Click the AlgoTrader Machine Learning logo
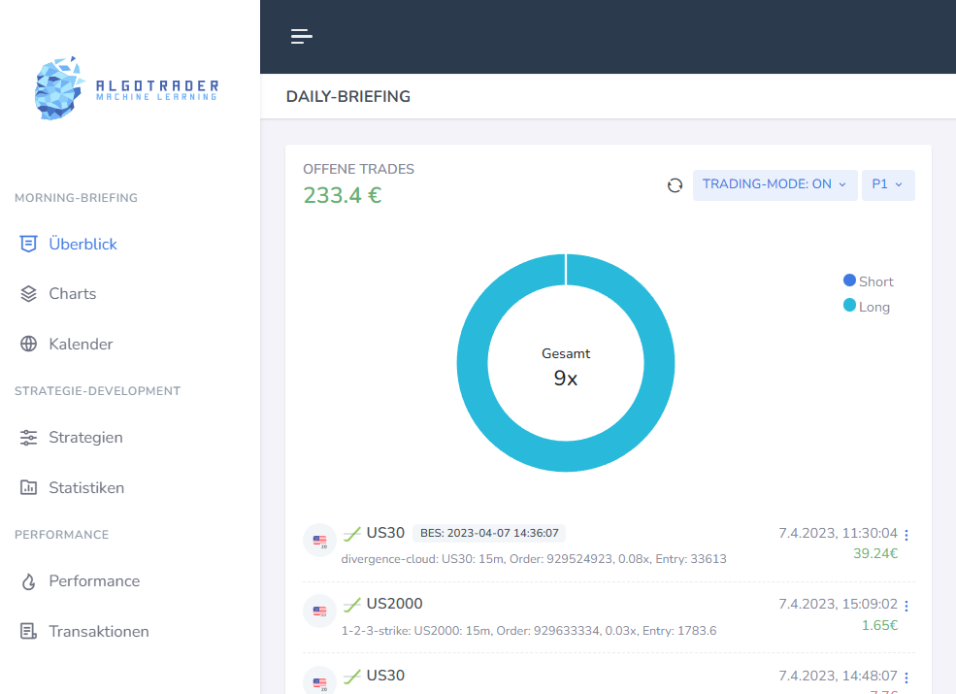The image size is (956, 694). coord(126,89)
